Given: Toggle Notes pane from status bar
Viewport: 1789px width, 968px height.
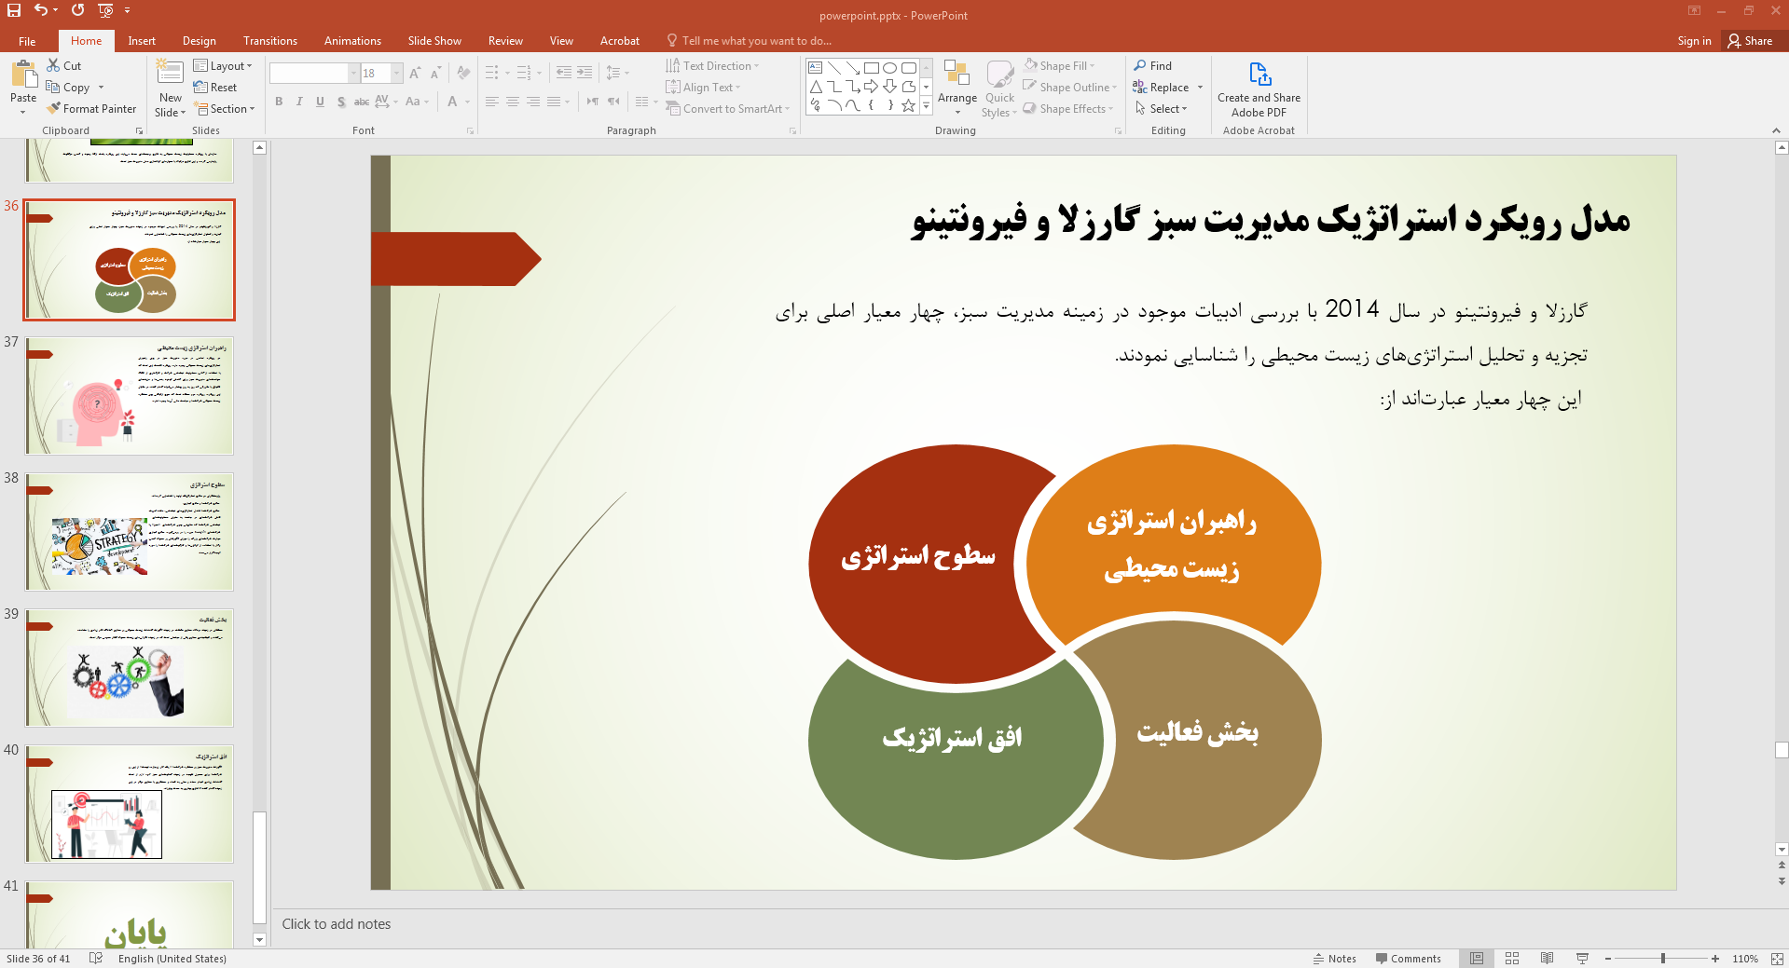Looking at the screenshot, I should pyautogui.click(x=1334, y=959).
